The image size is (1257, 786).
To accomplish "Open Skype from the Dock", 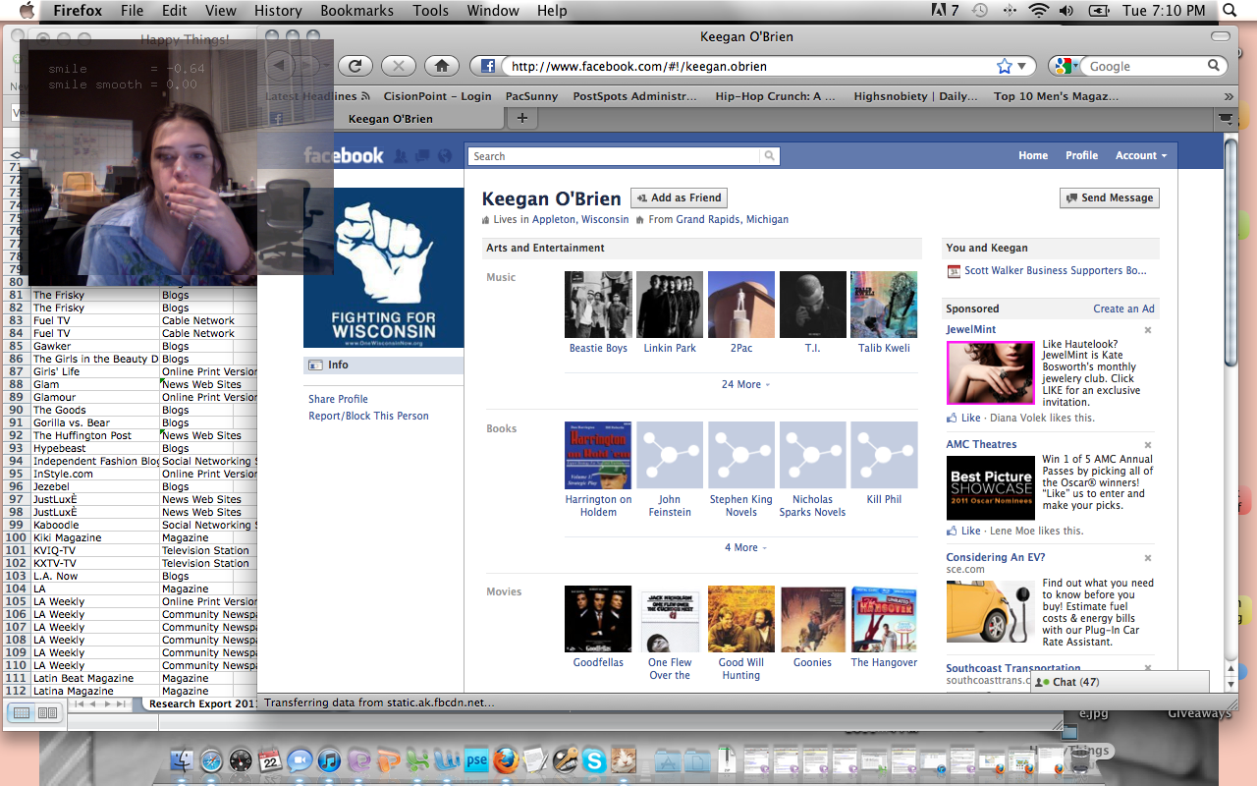I will (593, 759).
